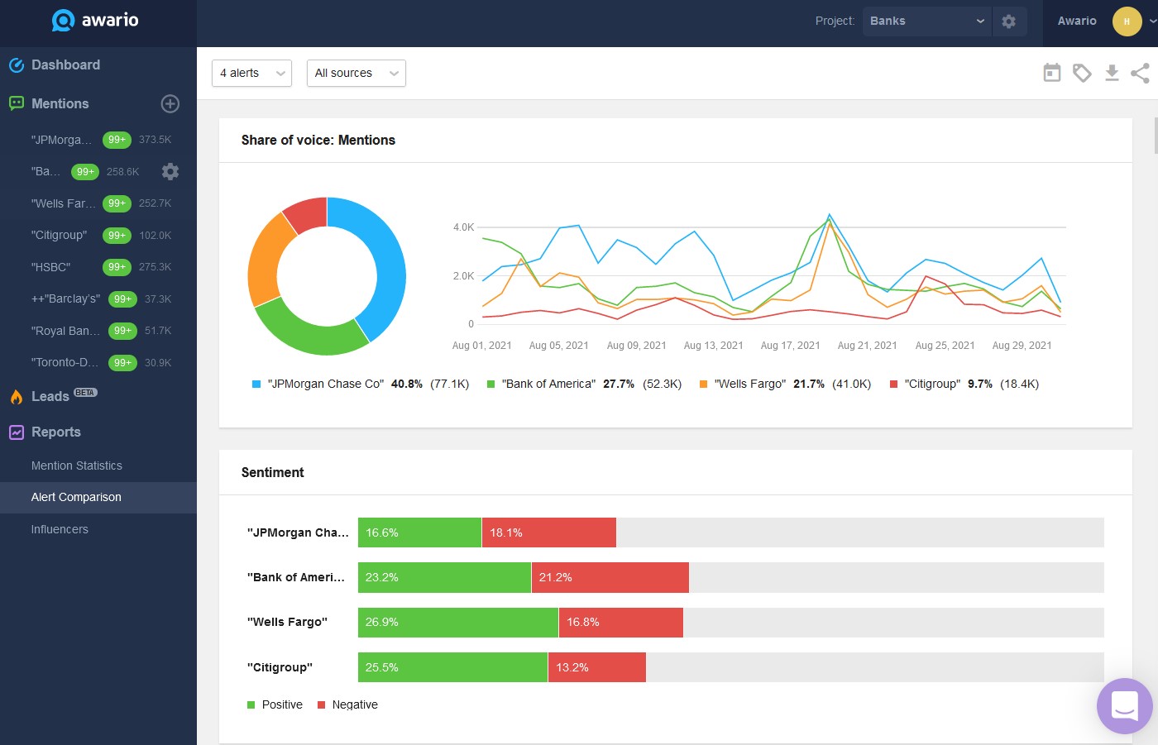1158x745 pixels.
Task: Select Influencers report
Action: click(60, 529)
